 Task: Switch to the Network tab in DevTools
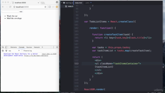[x=37, y=47]
